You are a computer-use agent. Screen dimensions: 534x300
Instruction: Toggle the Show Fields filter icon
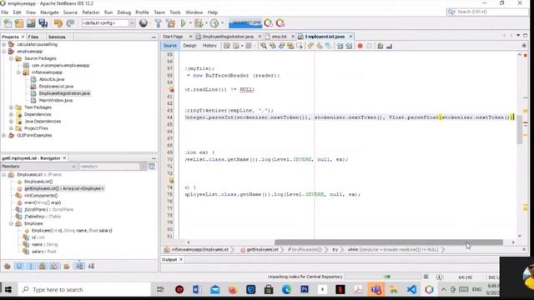[x=19, y=267]
